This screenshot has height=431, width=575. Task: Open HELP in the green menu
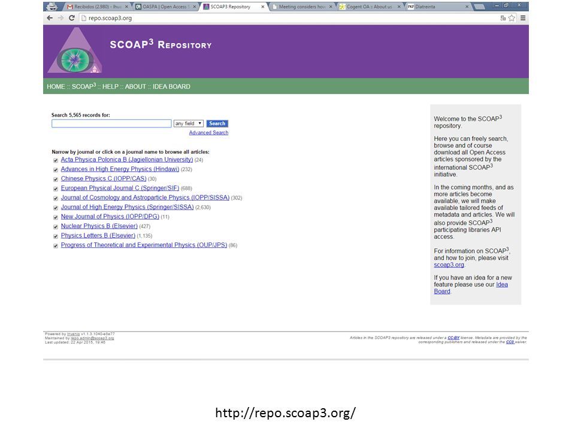pos(110,86)
